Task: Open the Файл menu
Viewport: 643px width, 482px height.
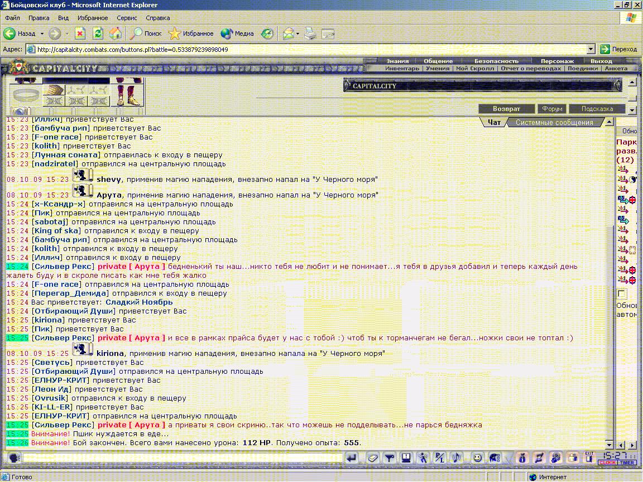Action: click(12, 18)
